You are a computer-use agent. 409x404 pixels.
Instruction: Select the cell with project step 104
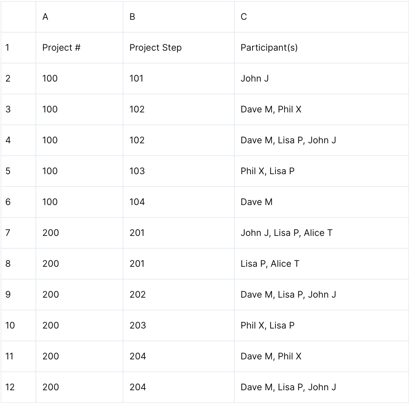[x=178, y=202]
